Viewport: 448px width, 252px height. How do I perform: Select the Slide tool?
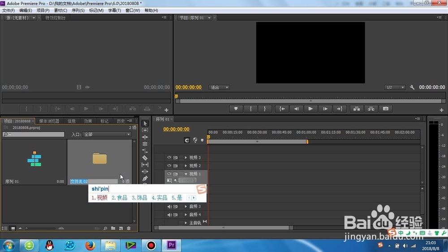coord(145,172)
